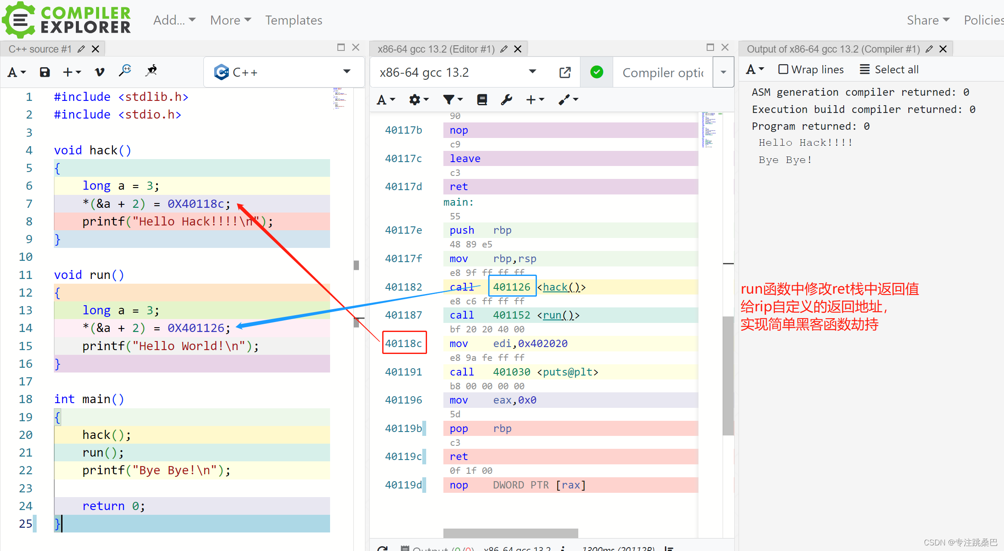Open compiler in new window popout icon
The width and height of the screenshot is (1004, 551).
pyautogui.click(x=565, y=72)
